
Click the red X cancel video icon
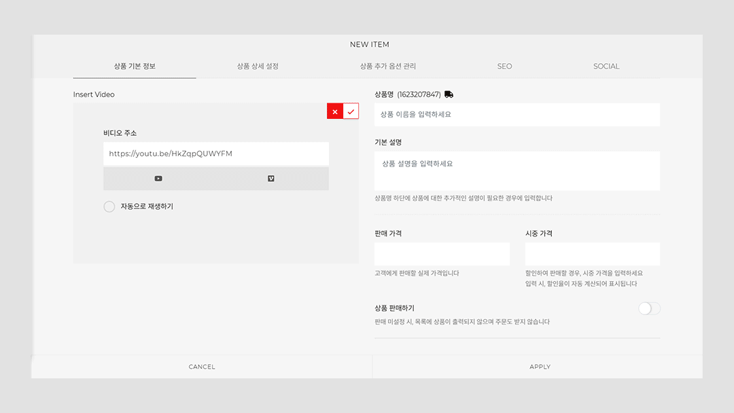[x=335, y=111]
